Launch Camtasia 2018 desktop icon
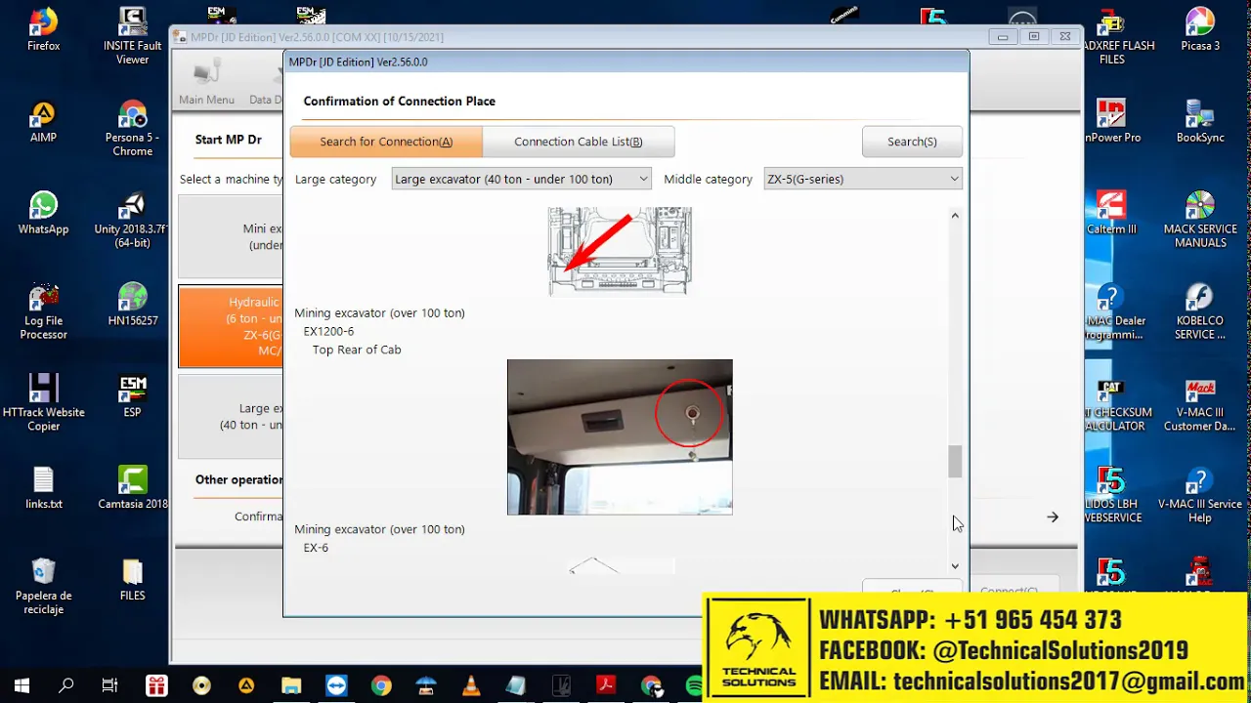 pos(132,488)
